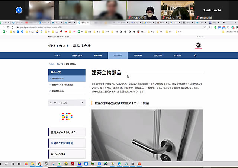
Task: Open the Google bookmarks folder
Action: (x=30, y=32)
